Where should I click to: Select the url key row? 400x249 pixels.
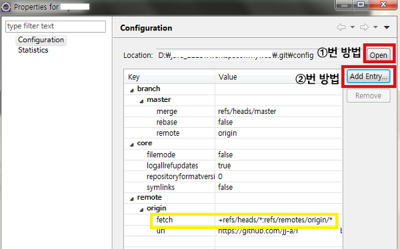[x=161, y=230]
